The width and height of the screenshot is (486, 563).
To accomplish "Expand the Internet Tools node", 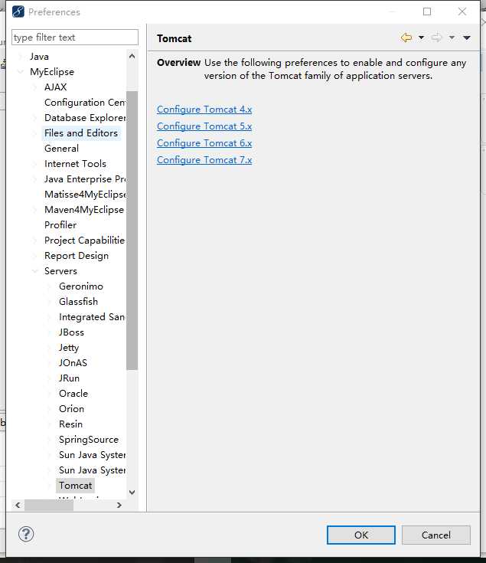I will pyautogui.click(x=34, y=164).
